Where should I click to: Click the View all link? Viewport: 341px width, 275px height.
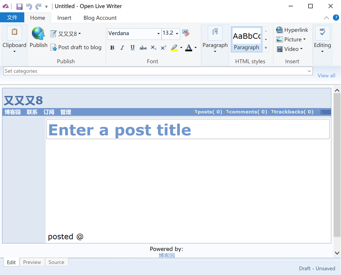click(326, 76)
